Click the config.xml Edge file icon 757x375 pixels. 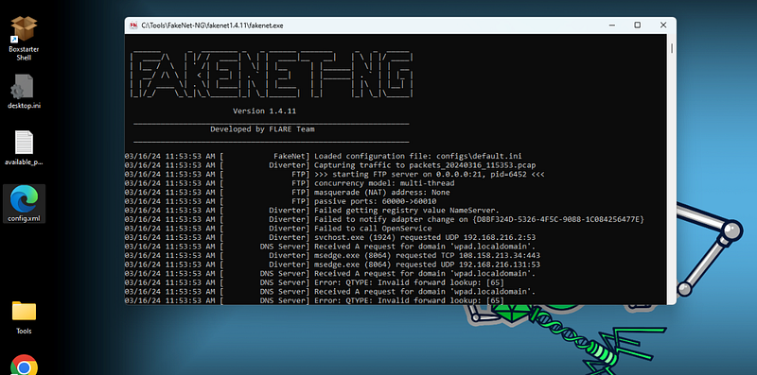point(24,203)
